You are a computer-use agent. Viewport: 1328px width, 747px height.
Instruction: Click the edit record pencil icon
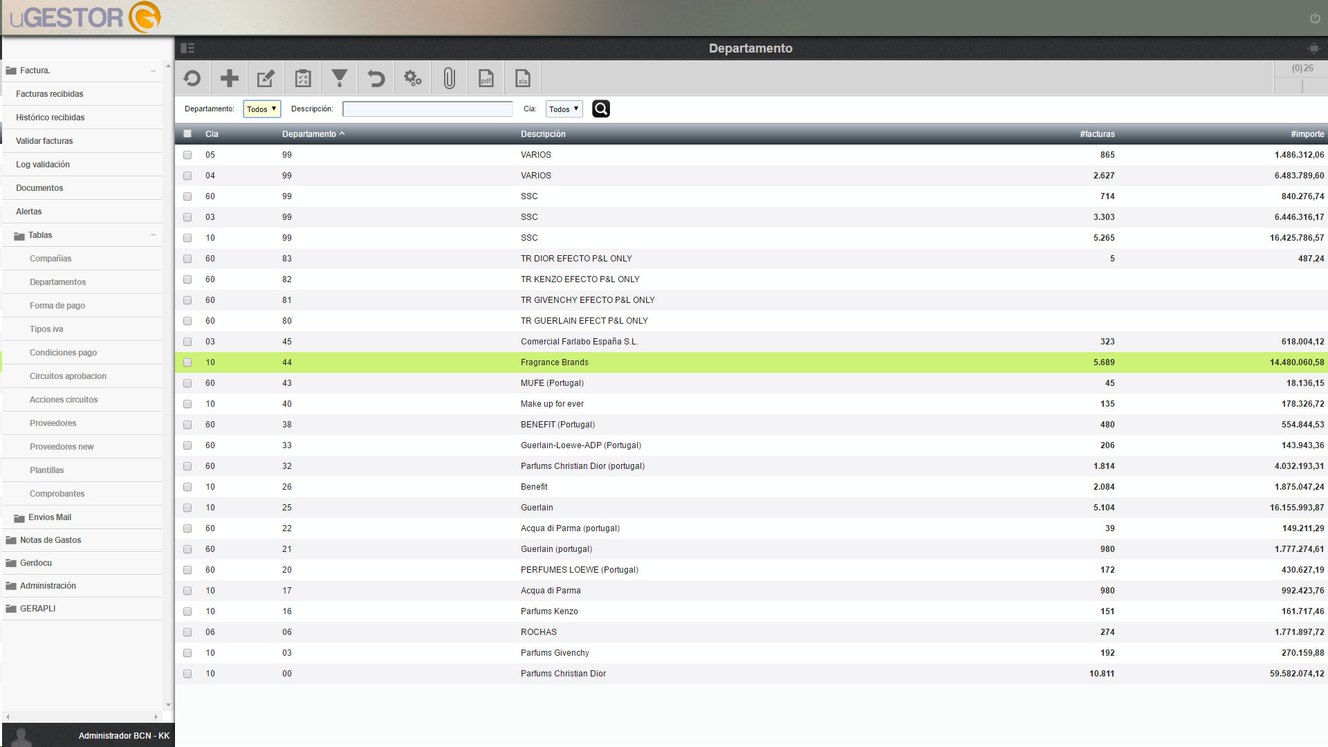pyautogui.click(x=266, y=78)
